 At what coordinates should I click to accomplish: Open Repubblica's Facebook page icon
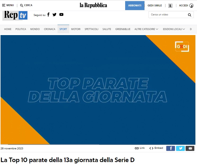(48, 15)
